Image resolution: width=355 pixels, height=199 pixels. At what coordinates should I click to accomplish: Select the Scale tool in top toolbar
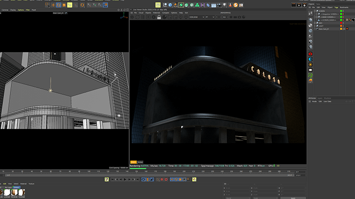(64, 5)
